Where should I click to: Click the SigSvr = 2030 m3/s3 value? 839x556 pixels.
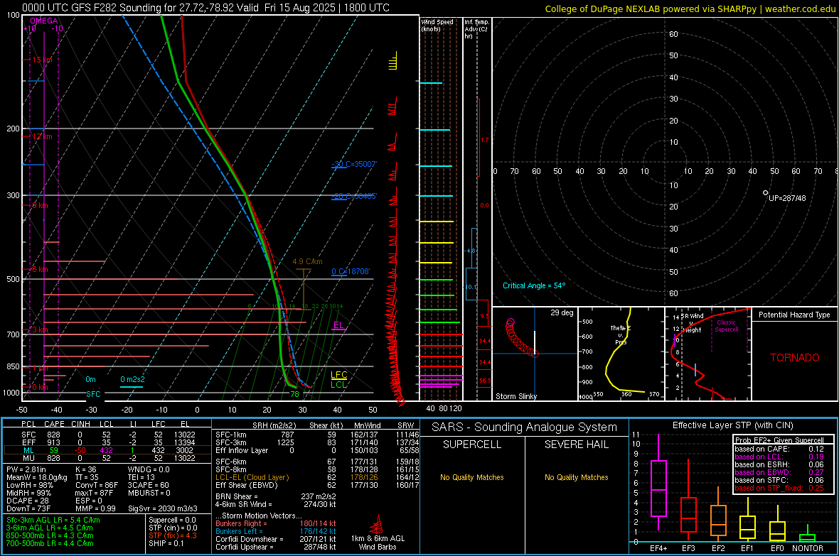(x=163, y=508)
